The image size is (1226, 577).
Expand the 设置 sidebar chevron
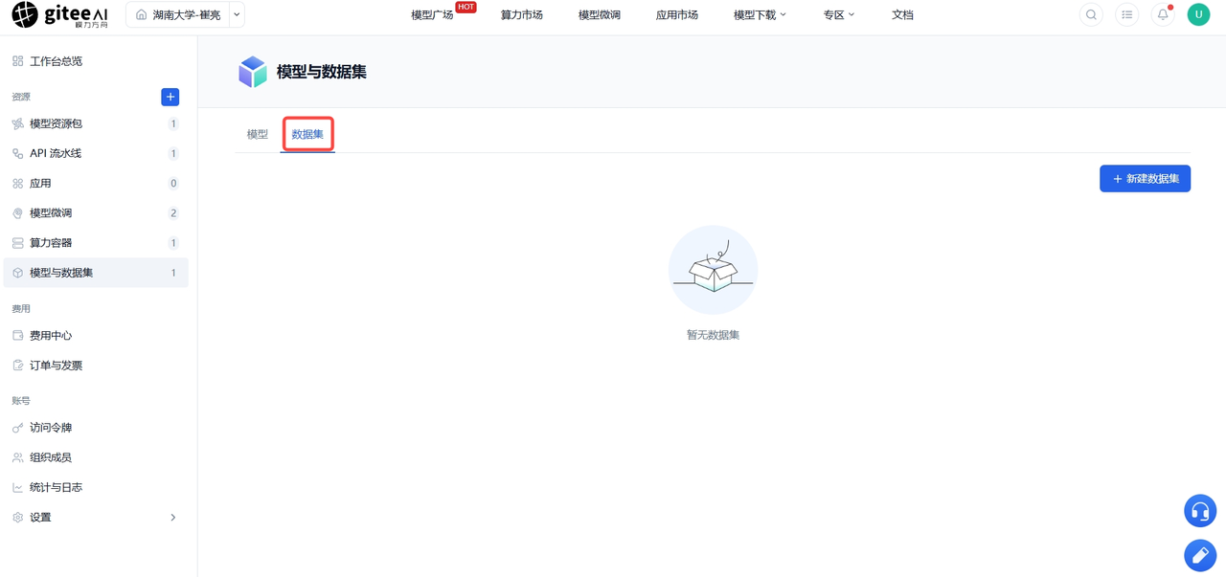(x=173, y=518)
